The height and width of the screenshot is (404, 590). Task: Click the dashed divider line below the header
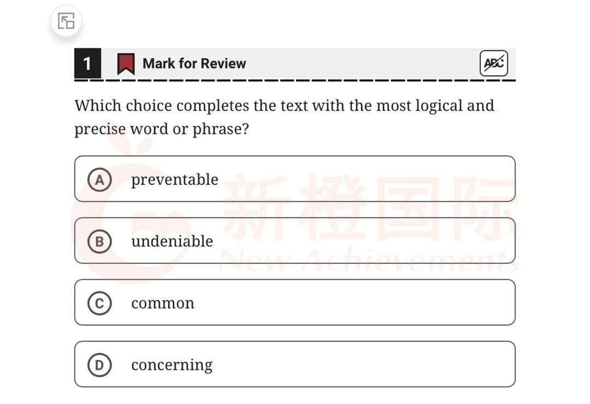(295, 80)
